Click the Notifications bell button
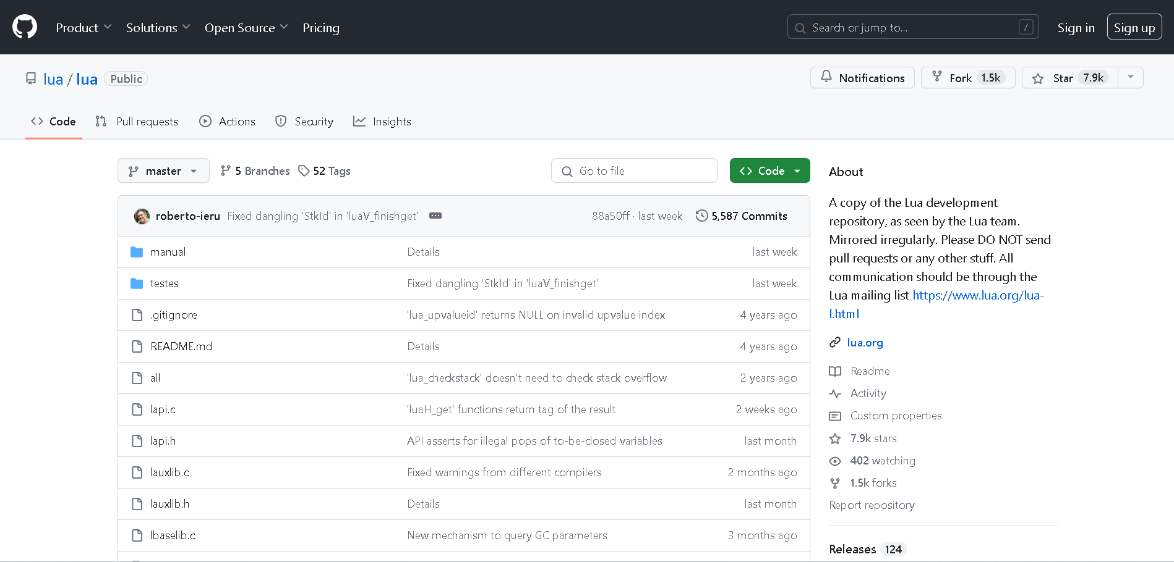This screenshot has height=562, width=1174. click(x=862, y=78)
